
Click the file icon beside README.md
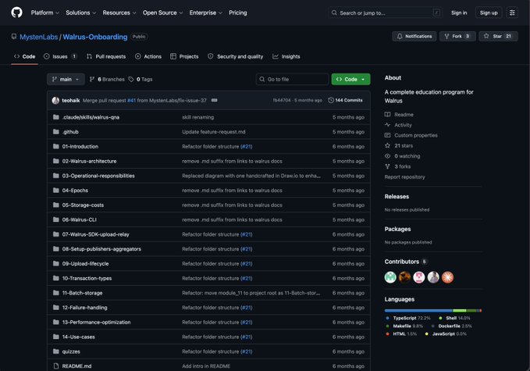point(56,366)
